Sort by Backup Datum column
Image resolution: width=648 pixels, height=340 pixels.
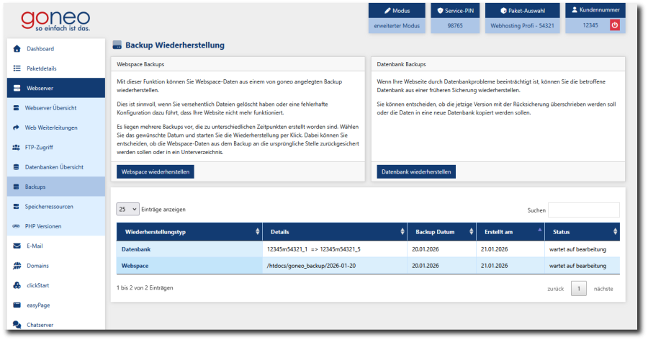point(442,232)
